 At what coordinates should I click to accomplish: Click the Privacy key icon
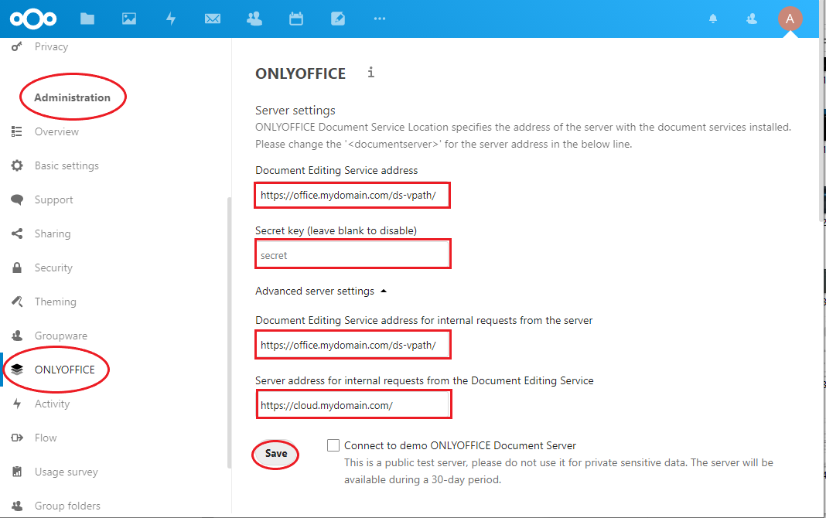click(17, 47)
